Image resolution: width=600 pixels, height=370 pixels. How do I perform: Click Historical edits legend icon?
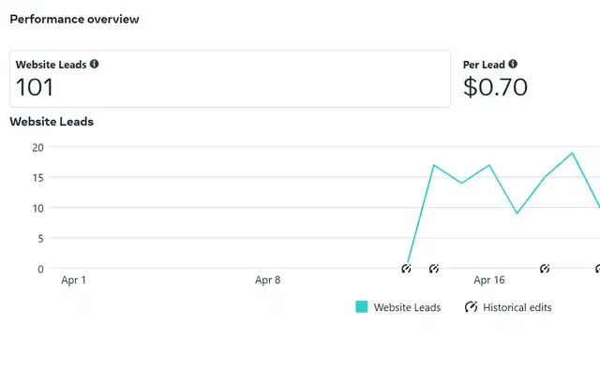(x=471, y=307)
